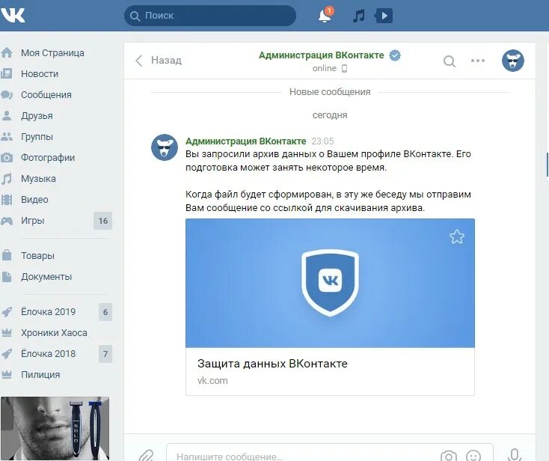
Task: Start playback with the header play button
Action: 384,16
